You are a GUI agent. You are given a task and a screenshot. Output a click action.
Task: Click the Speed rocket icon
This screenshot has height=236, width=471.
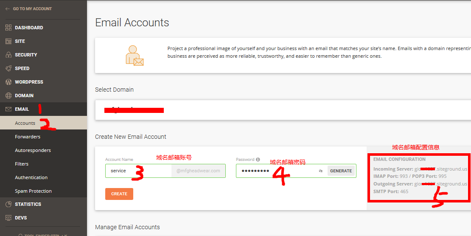pyautogui.click(x=8, y=68)
